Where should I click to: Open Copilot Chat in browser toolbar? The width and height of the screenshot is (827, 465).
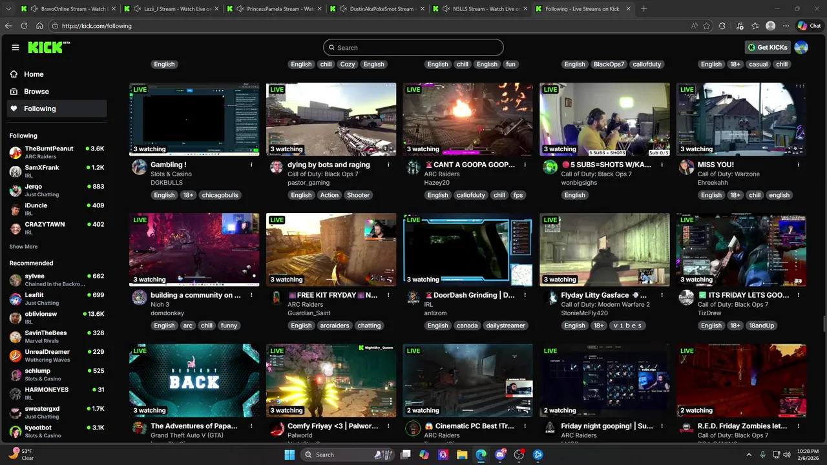pos(811,26)
